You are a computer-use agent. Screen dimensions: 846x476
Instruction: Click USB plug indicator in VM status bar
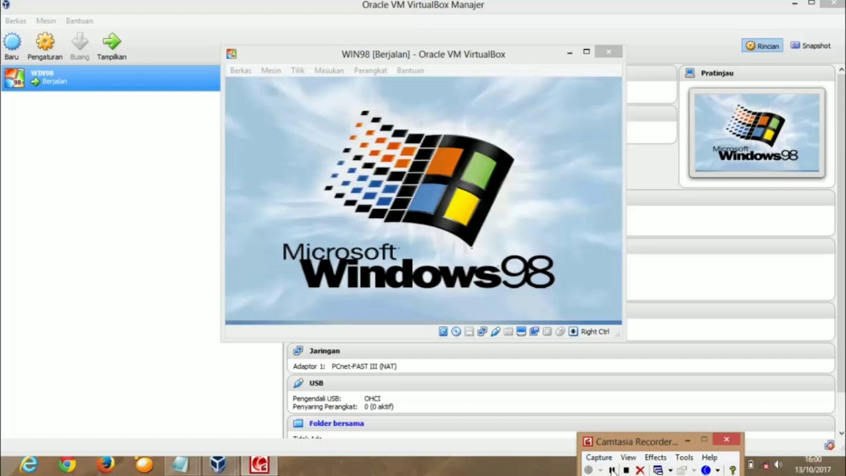click(496, 331)
